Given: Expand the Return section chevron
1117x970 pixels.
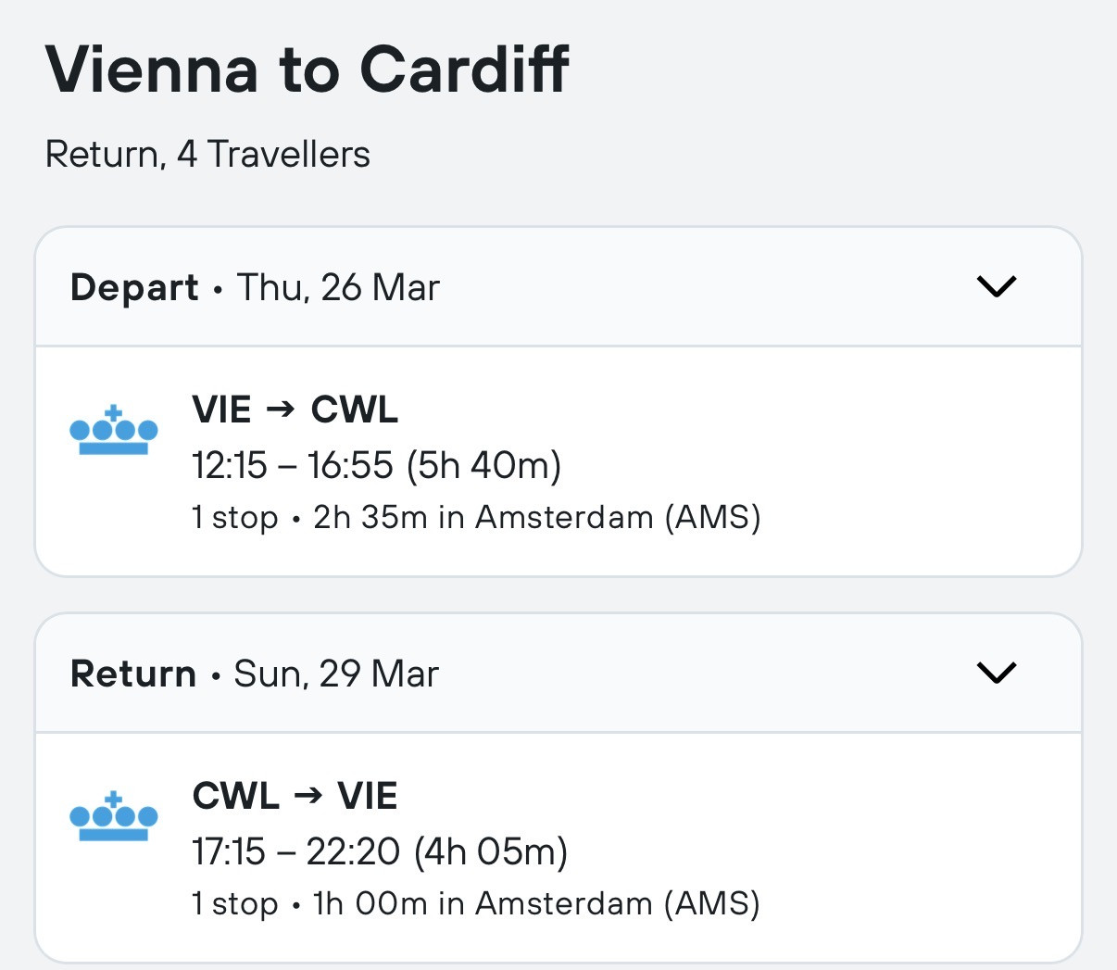Looking at the screenshot, I should point(997,673).
